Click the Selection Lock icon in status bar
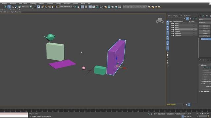This screenshot has height=118, width=211. tap(152, 114)
